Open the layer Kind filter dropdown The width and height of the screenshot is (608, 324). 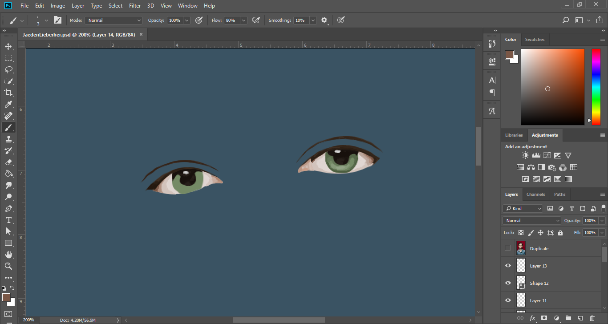(x=523, y=208)
